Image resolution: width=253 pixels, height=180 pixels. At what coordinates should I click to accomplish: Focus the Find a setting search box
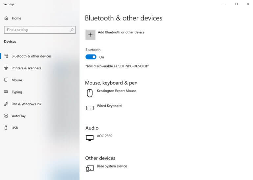tap(40, 30)
